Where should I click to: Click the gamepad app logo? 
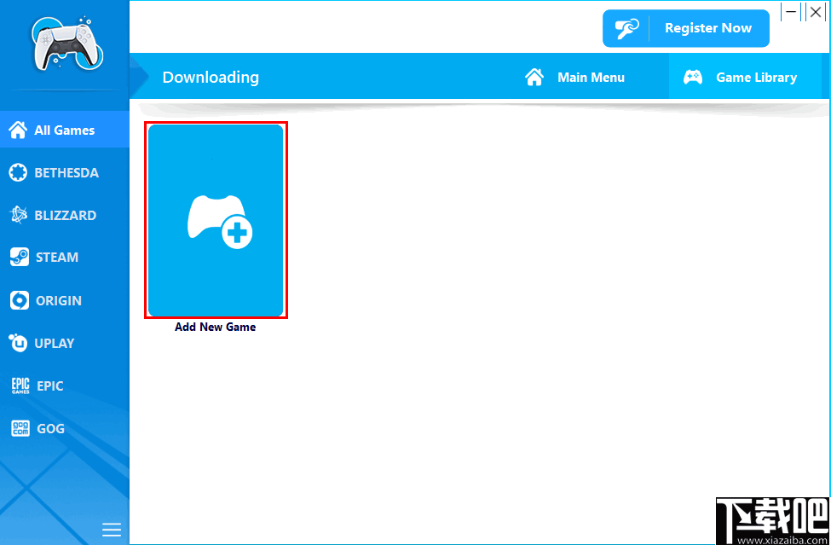[x=67, y=45]
